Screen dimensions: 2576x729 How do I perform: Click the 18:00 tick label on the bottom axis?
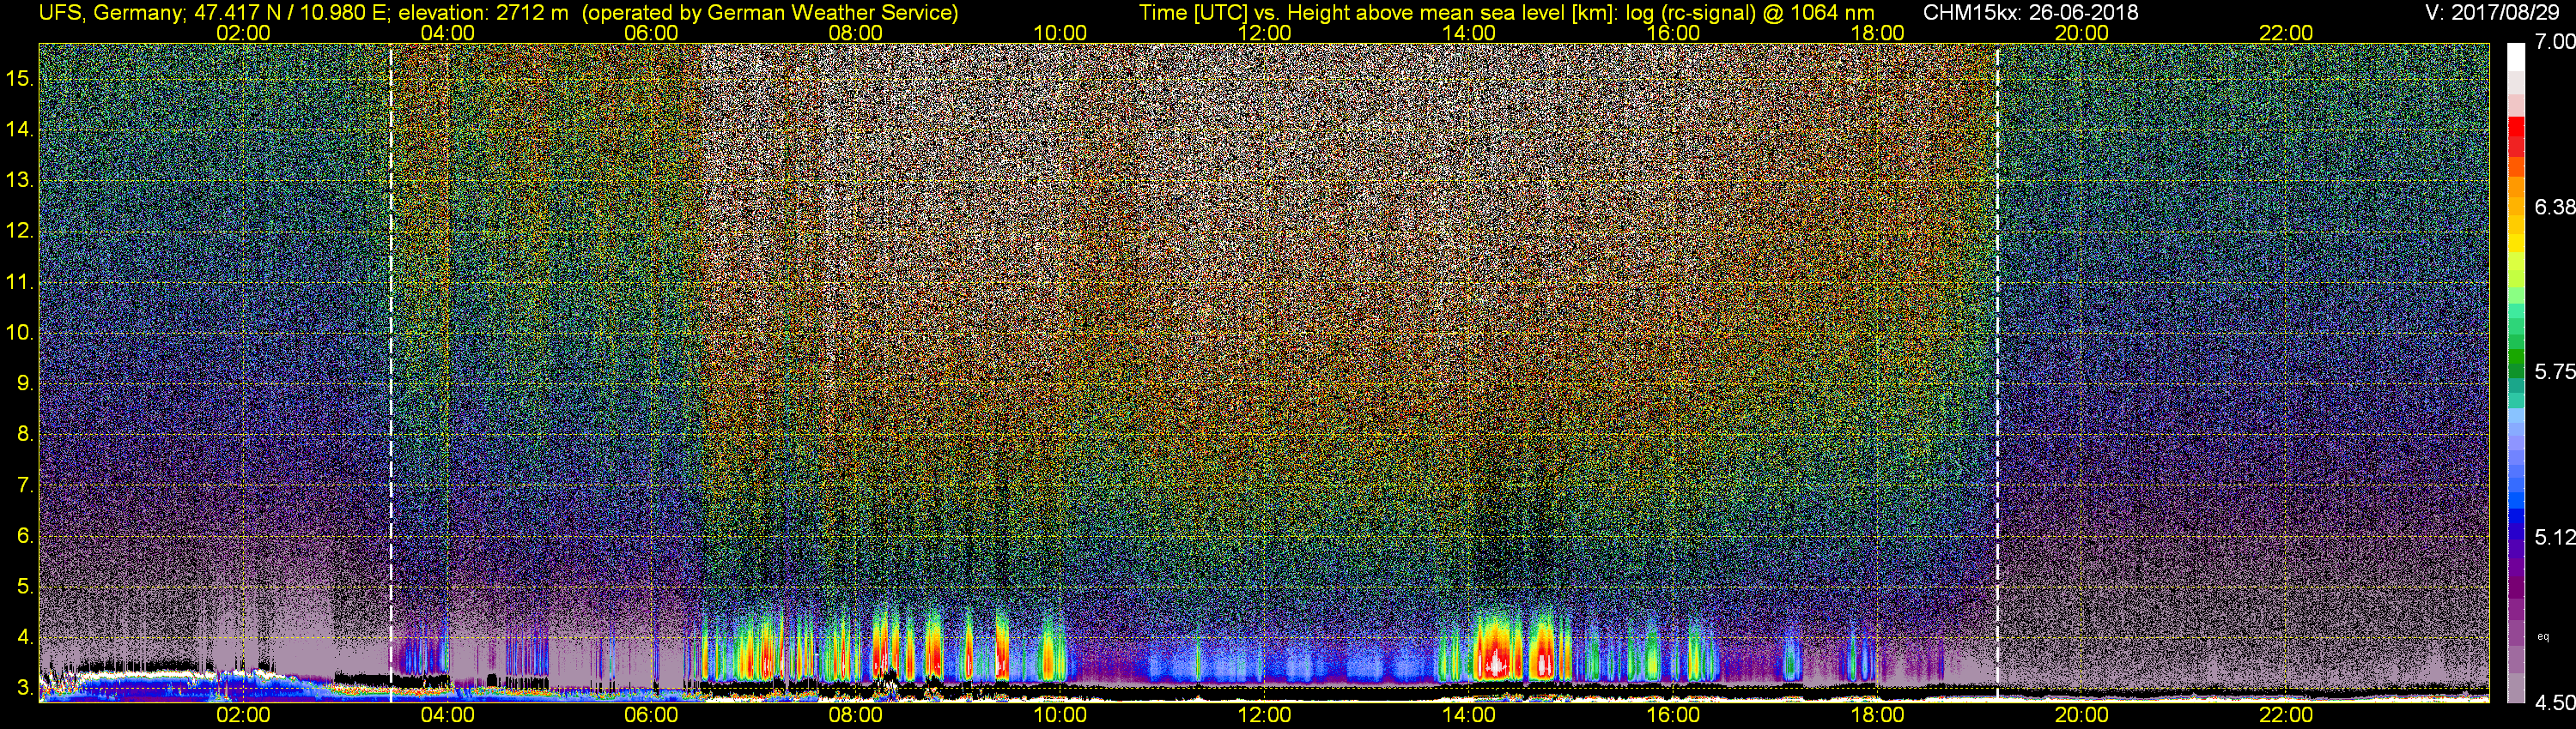(1877, 715)
